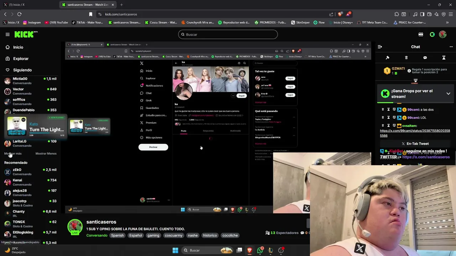Viewport: 456px width, 256px height.
Task: Expand followed channels with Mostrar más
Action: coord(13,154)
